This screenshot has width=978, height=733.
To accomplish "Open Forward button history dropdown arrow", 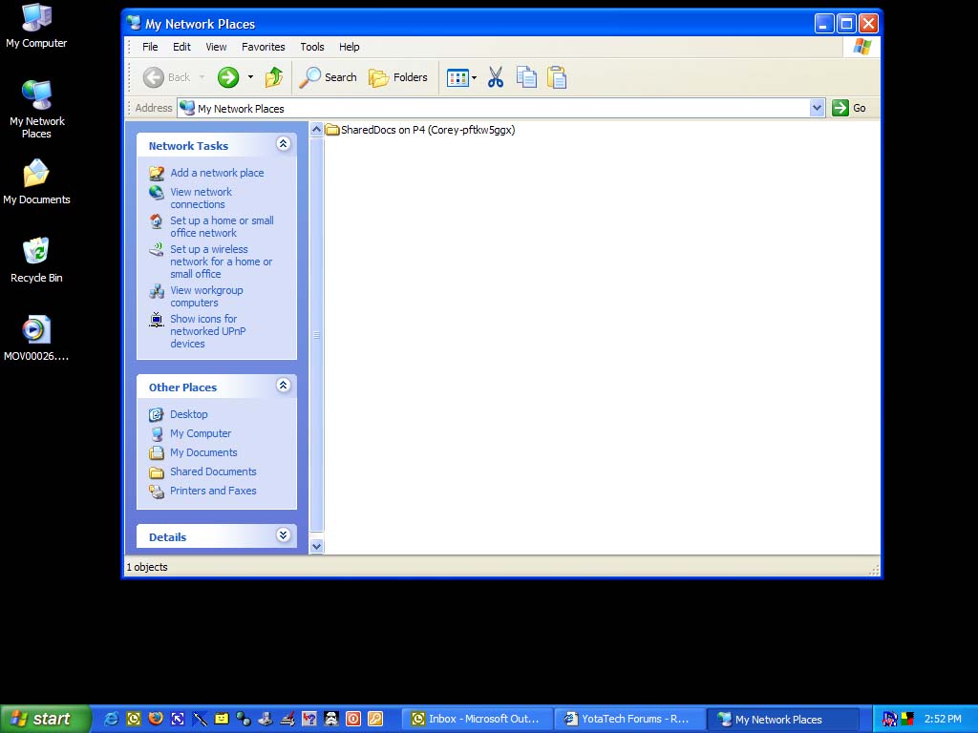I will (x=251, y=77).
